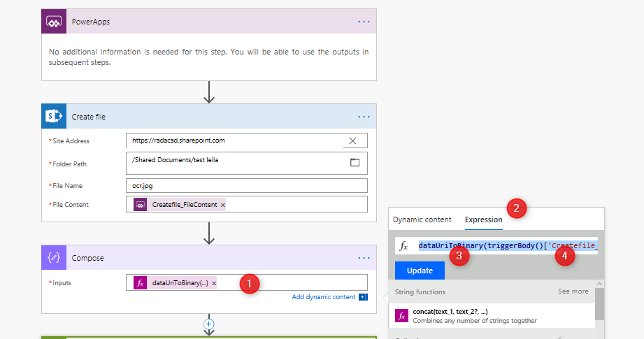
Task: Click the SharePoint Create file icon
Action: pyautogui.click(x=54, y=117)
